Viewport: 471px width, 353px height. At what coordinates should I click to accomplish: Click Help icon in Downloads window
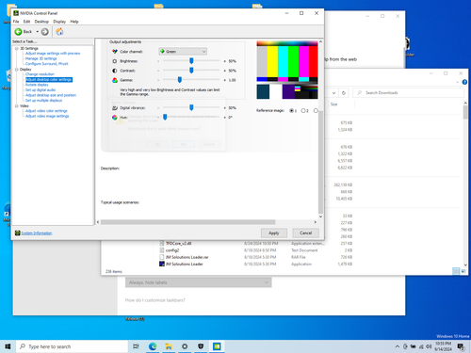click(x=464, y=82)
